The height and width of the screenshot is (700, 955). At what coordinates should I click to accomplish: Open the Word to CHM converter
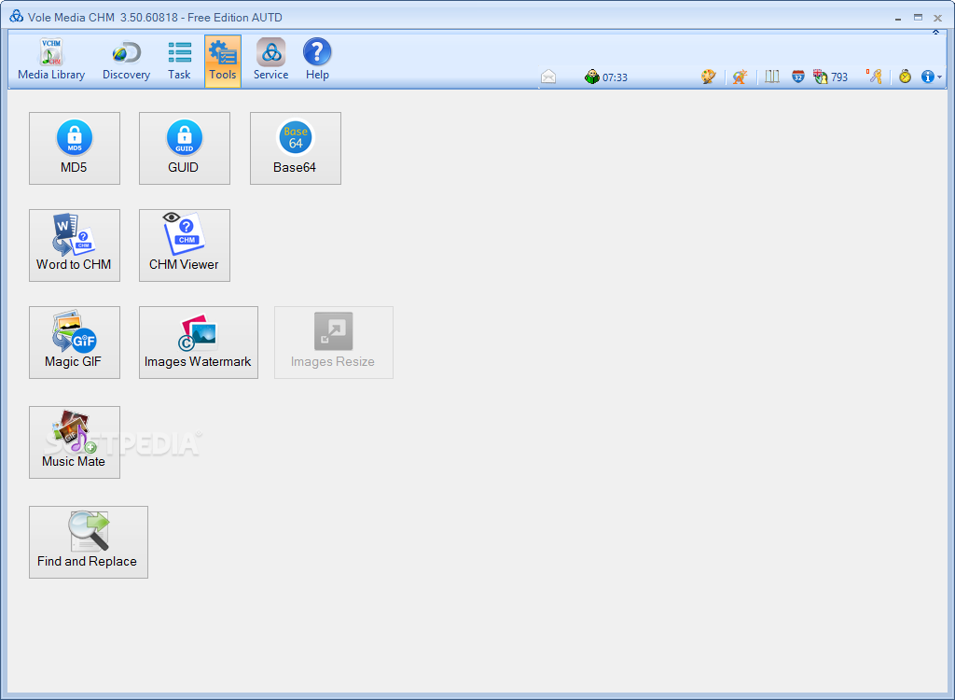click(x=75, y=245)
